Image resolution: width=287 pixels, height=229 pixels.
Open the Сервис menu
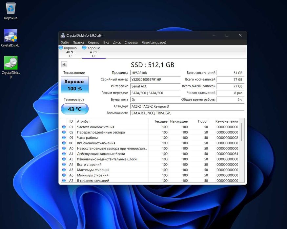94,43
